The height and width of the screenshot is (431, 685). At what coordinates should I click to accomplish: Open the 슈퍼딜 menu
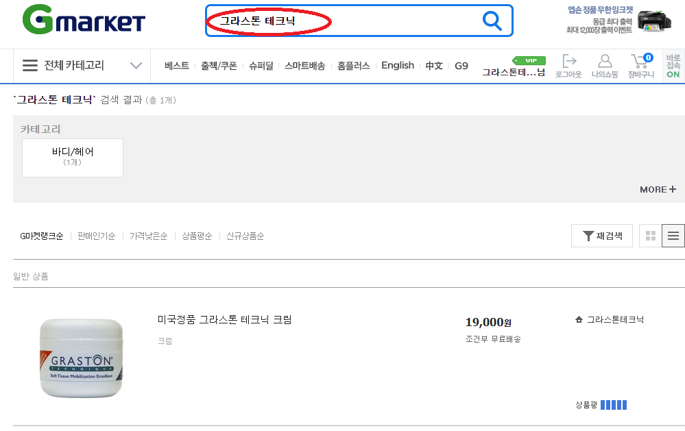pos(261,66)
